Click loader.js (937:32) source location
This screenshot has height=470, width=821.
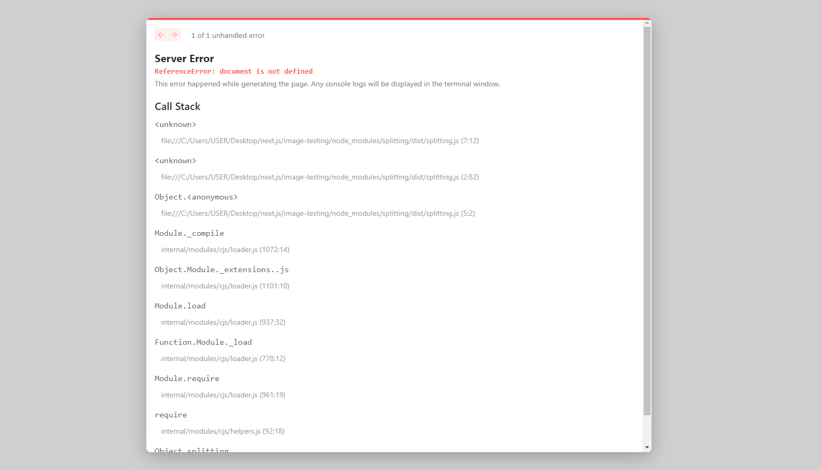pyautogui.click(x=223, y=322)
